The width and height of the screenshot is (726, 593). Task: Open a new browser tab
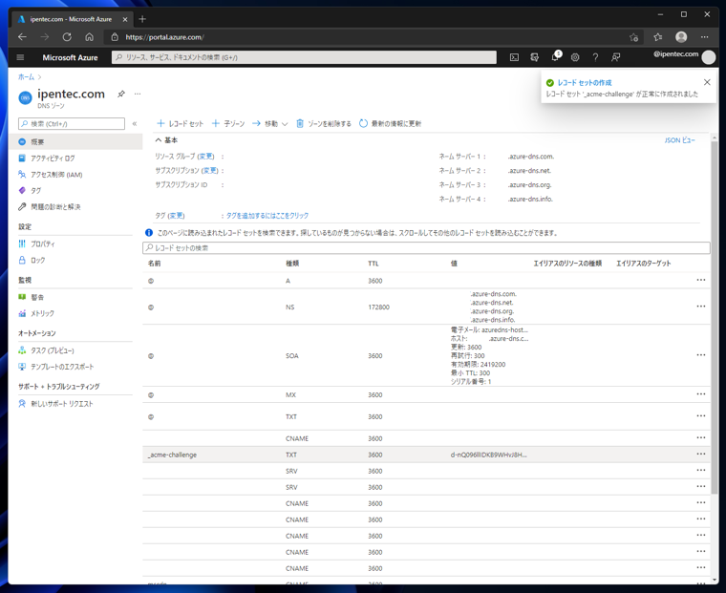[142, 19]
